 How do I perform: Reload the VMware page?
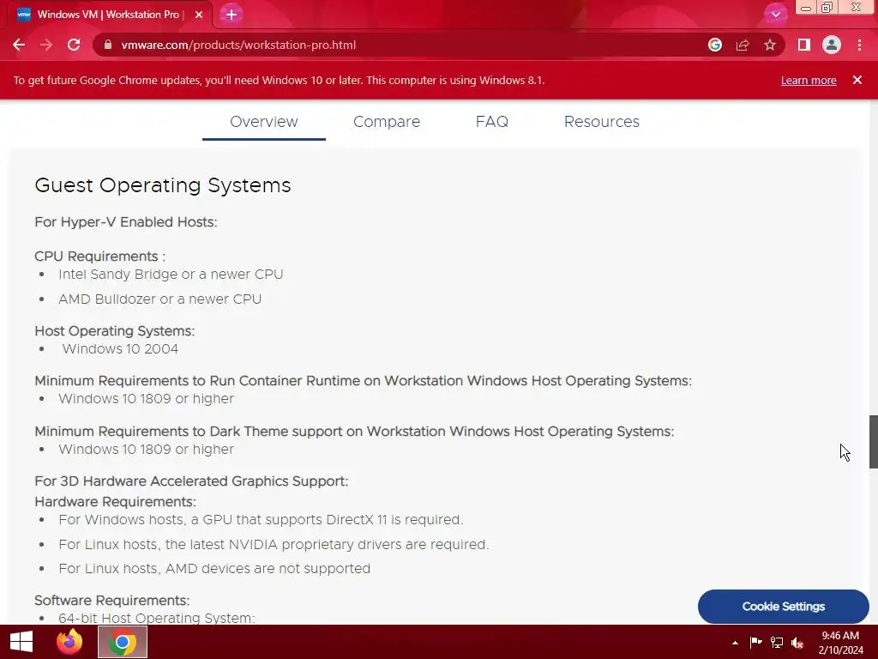(74, 45)
